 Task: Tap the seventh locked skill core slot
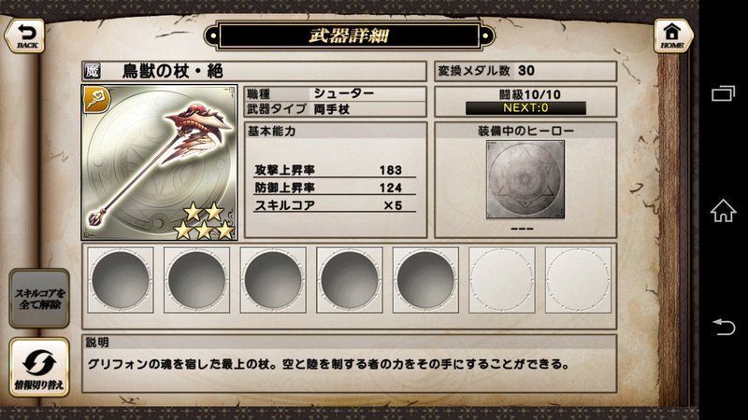click(578, 279)
